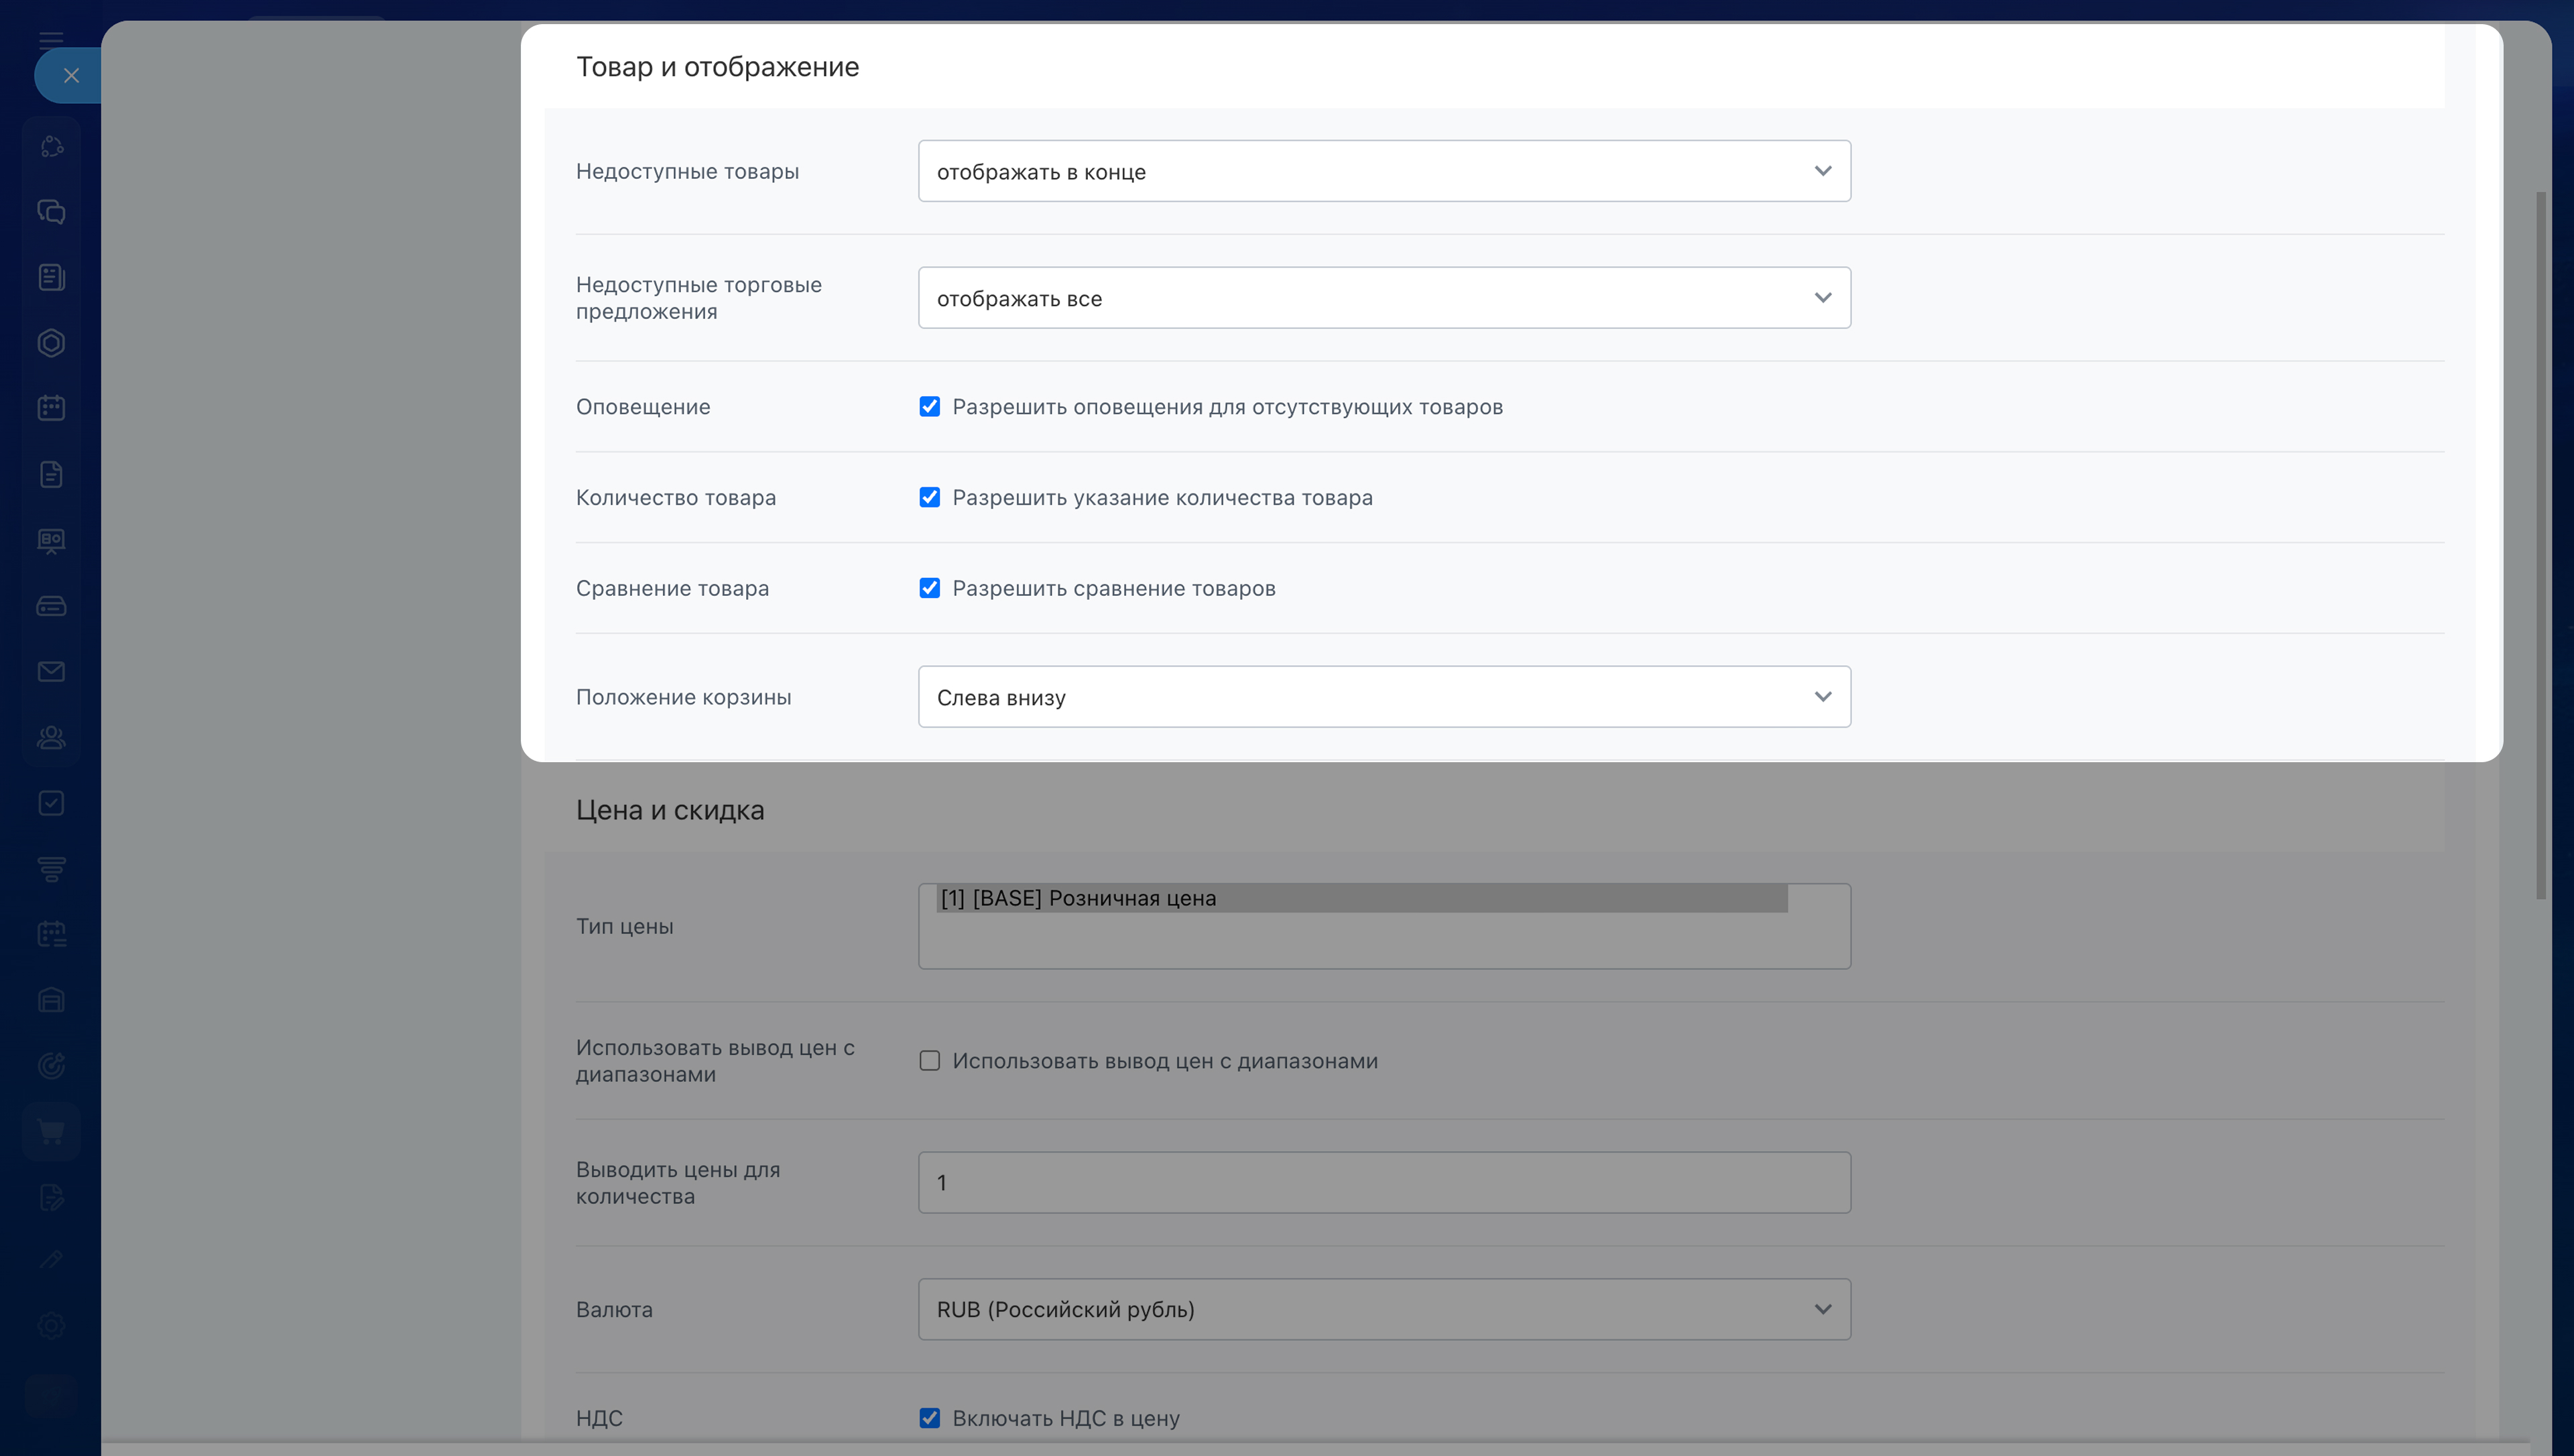Screen dimensions: 2574x1456
Task: Open the RUB currency dropdown
Action: (1384, 1310)
